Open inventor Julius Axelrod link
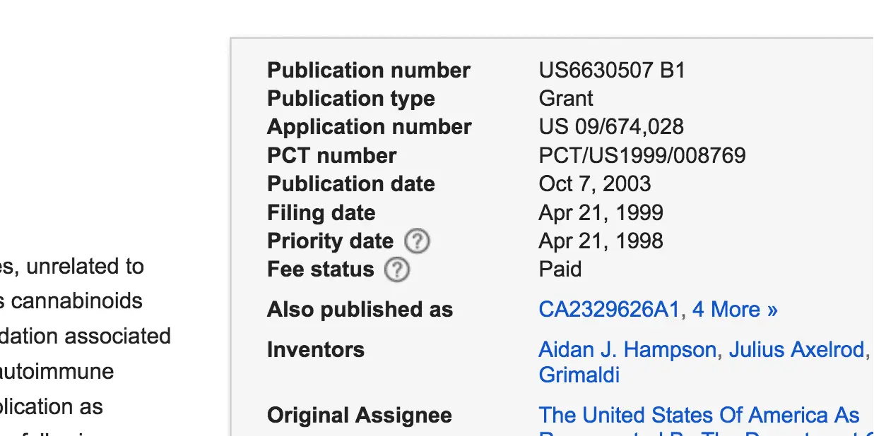Screen dimensions: 874x436 tap(796, 350)
